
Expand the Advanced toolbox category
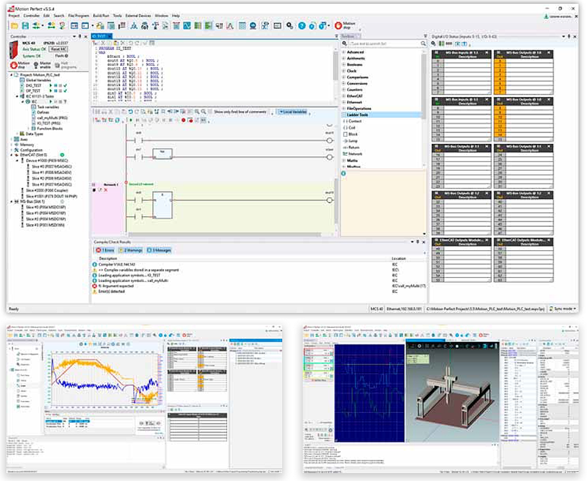pyautogui.click(x=343, y=52)
